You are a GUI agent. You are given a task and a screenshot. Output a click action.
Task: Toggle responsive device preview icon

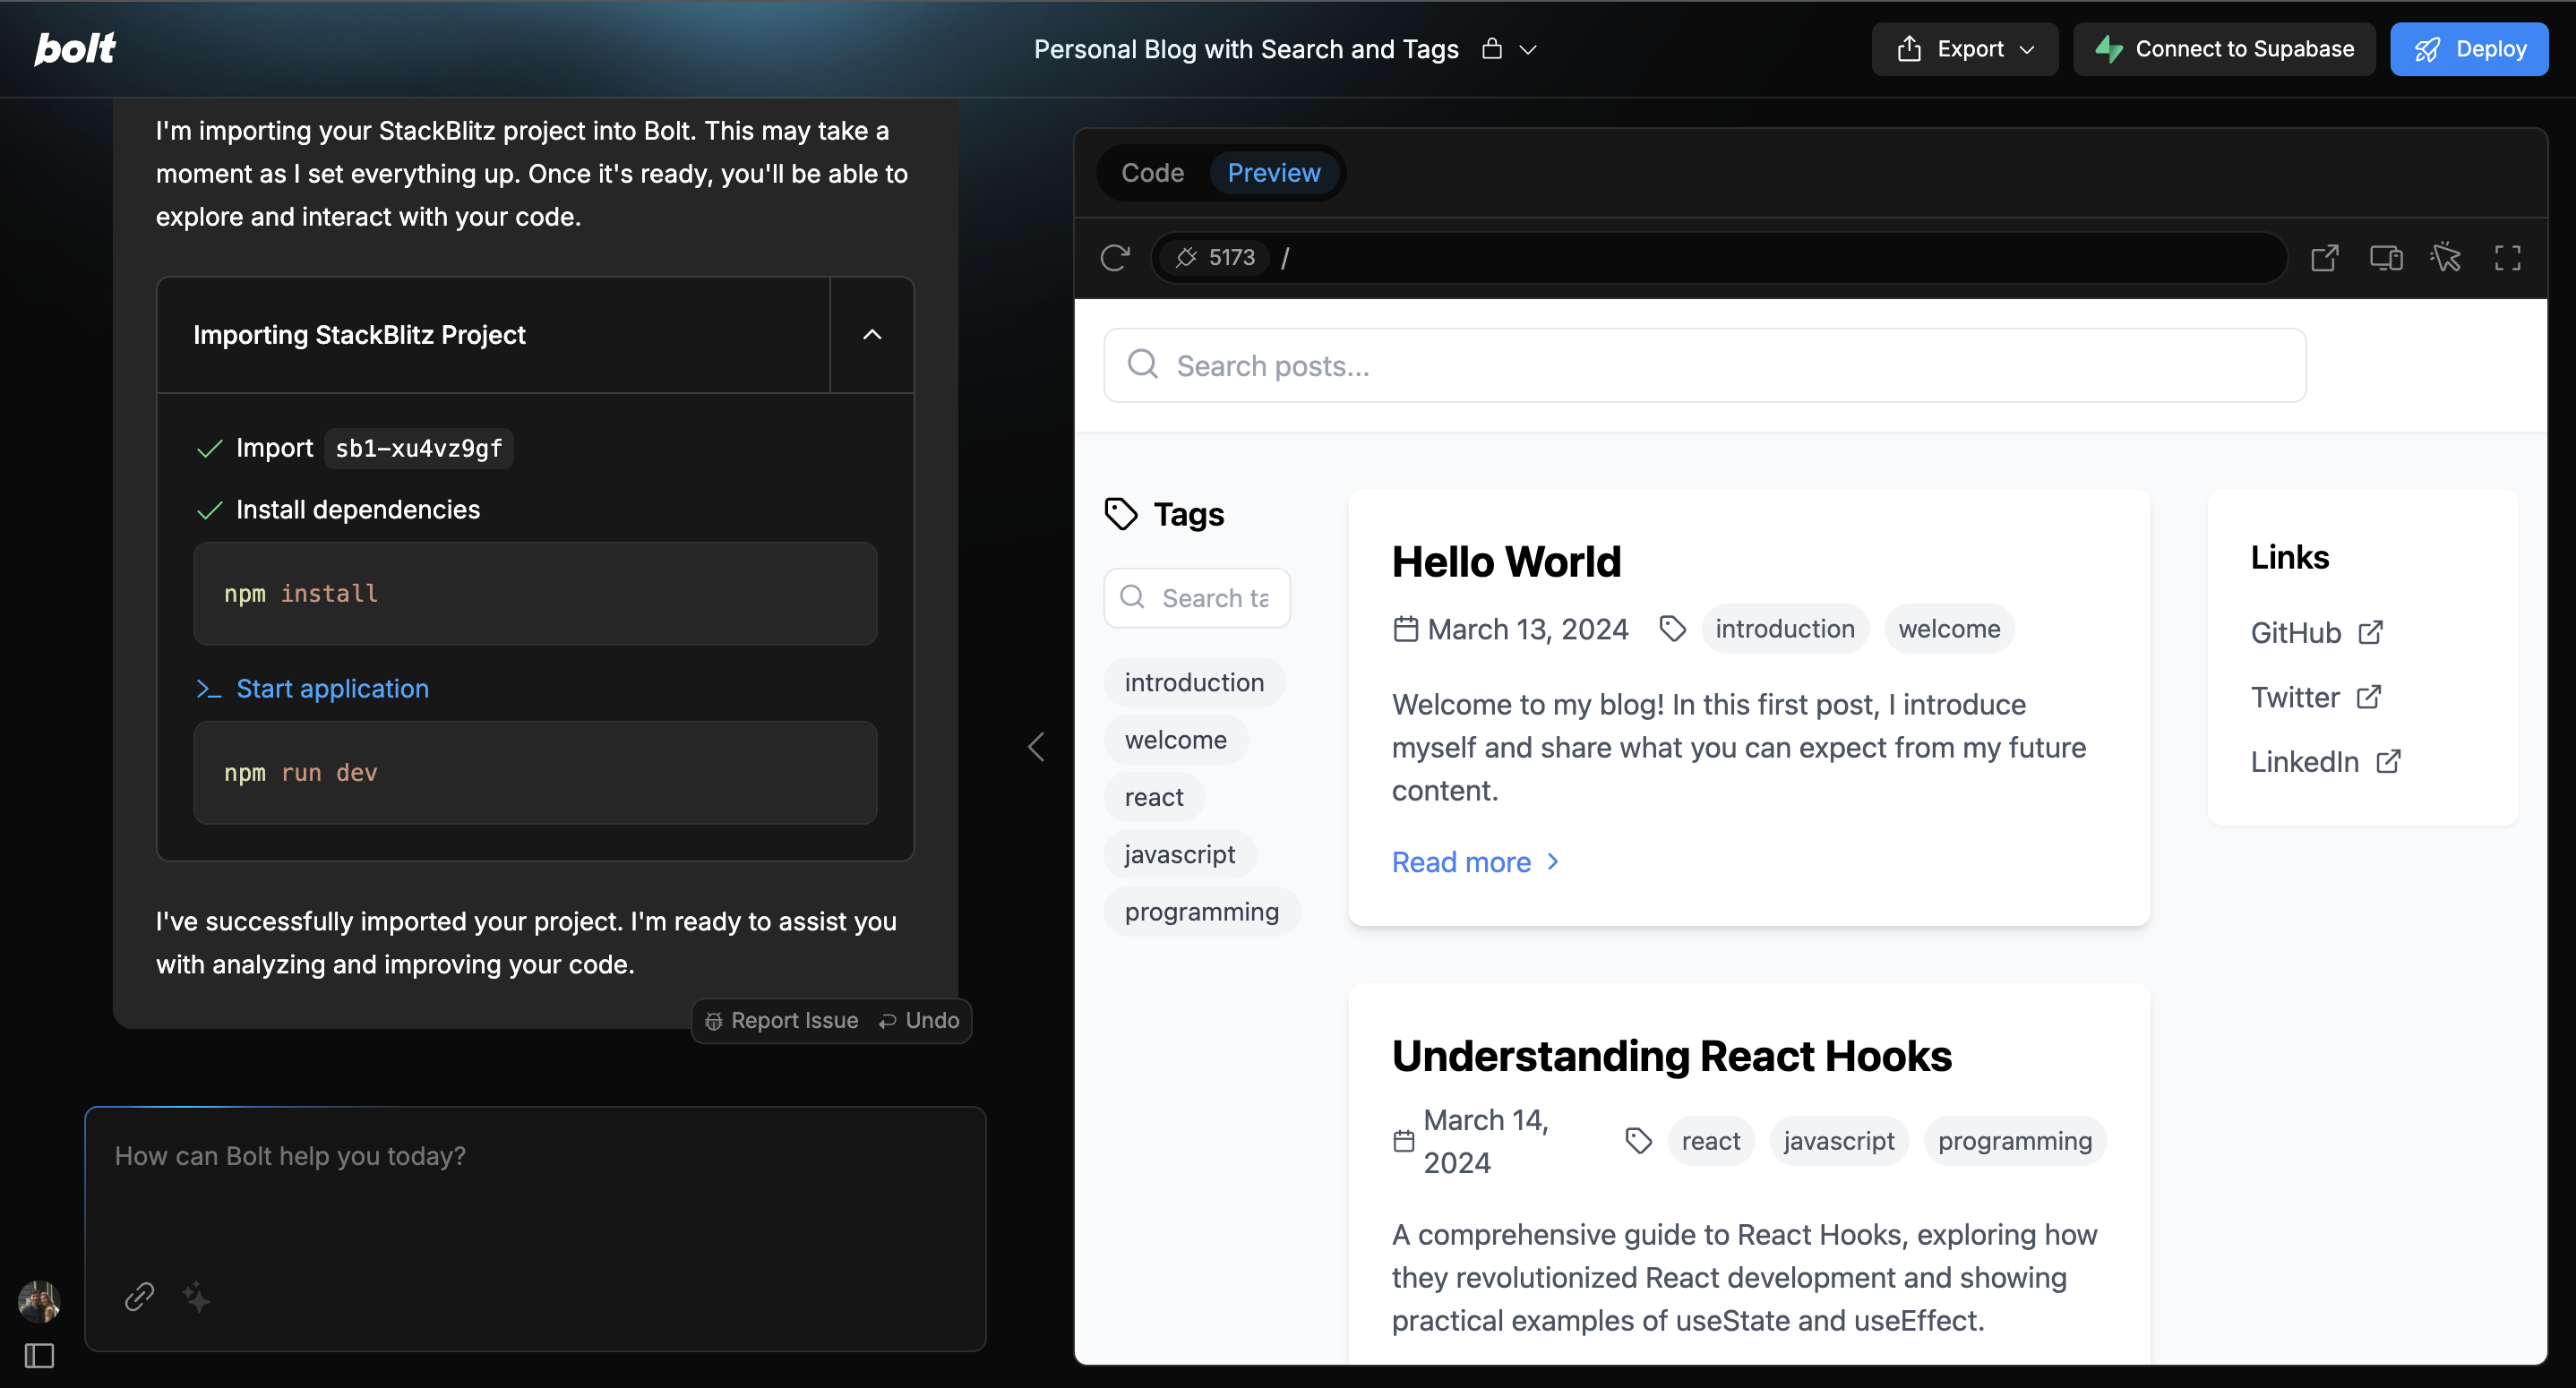2386,258
